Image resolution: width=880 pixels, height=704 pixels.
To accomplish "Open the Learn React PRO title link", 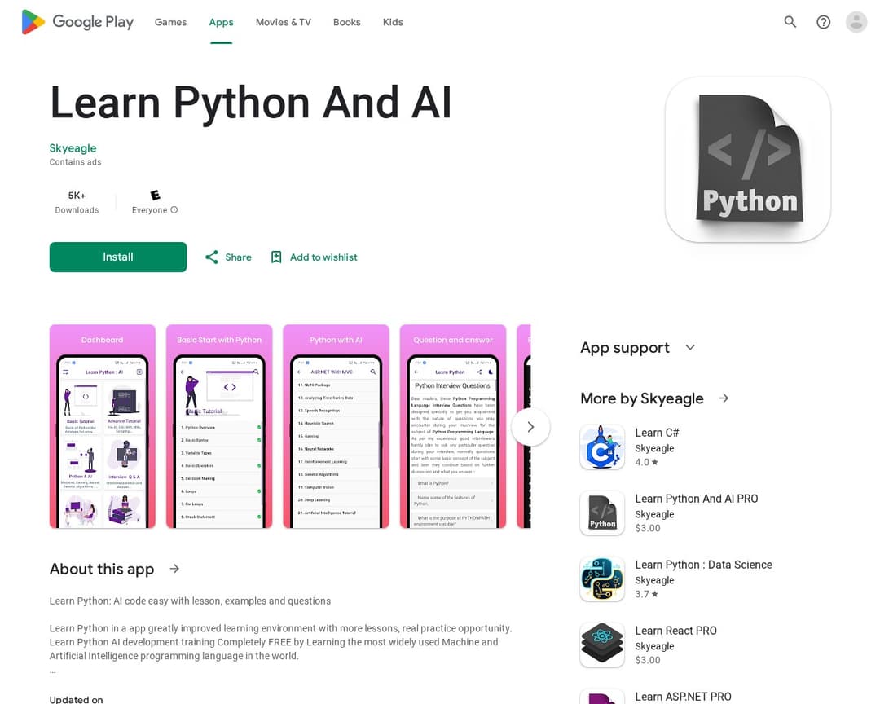I will 675,631.
